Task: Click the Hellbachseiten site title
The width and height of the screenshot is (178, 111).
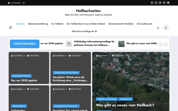Action: click(88, 11)
